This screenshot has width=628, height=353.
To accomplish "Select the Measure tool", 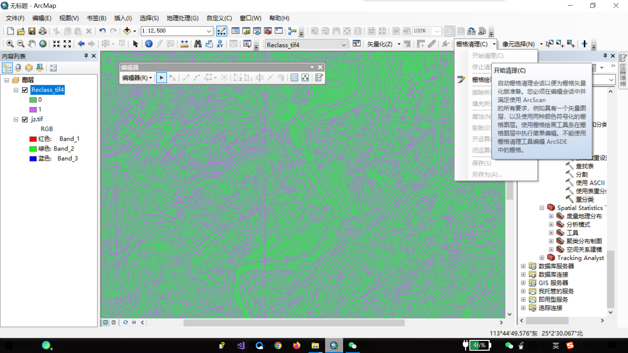I will click(x=184, y=44).
